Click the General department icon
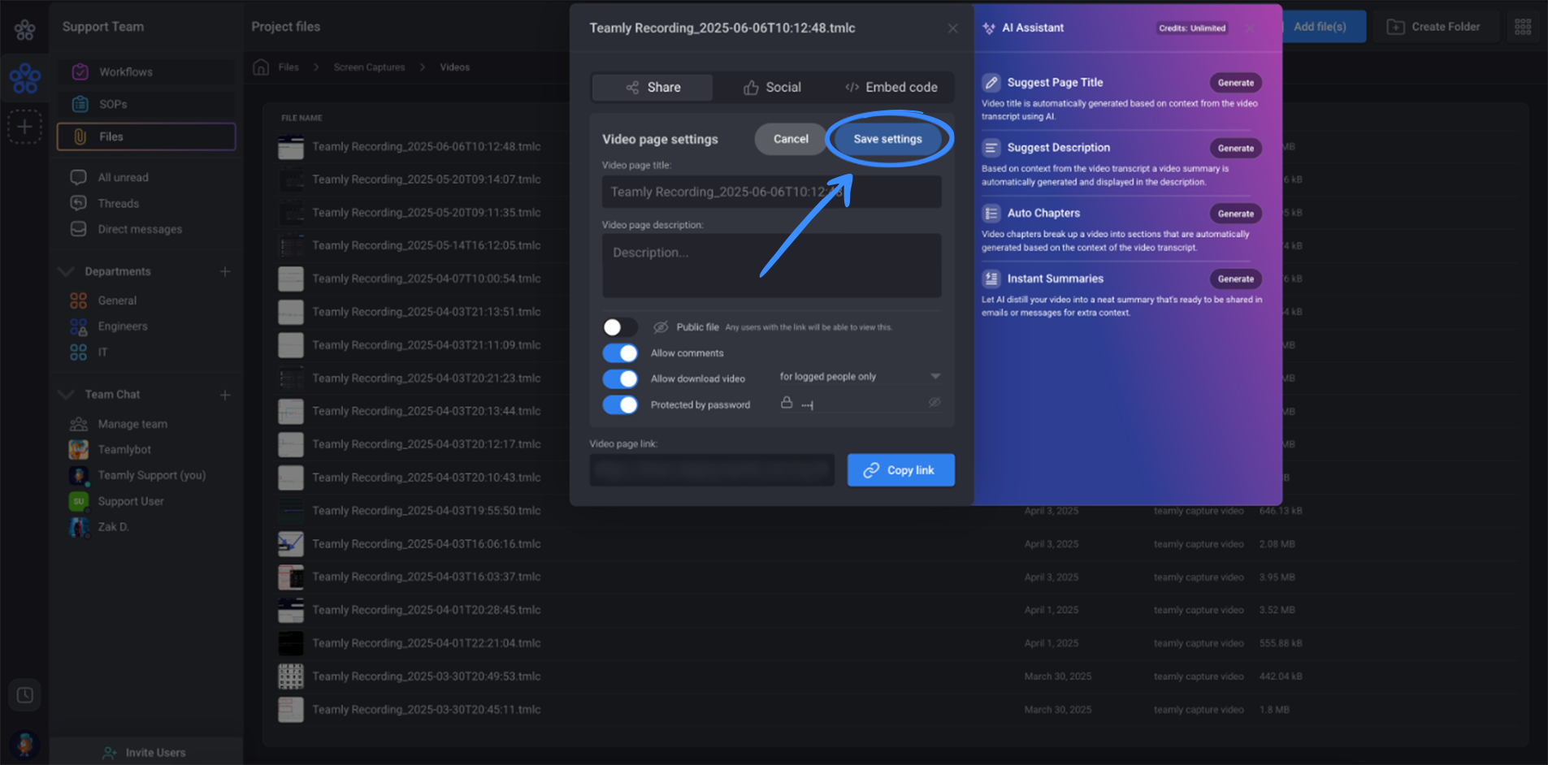This screenshot has height=765, width=1548. [x=78, y=300]
